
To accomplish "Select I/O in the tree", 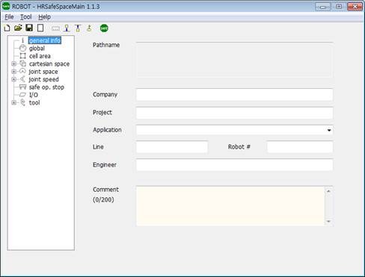I will coord(34,95).
